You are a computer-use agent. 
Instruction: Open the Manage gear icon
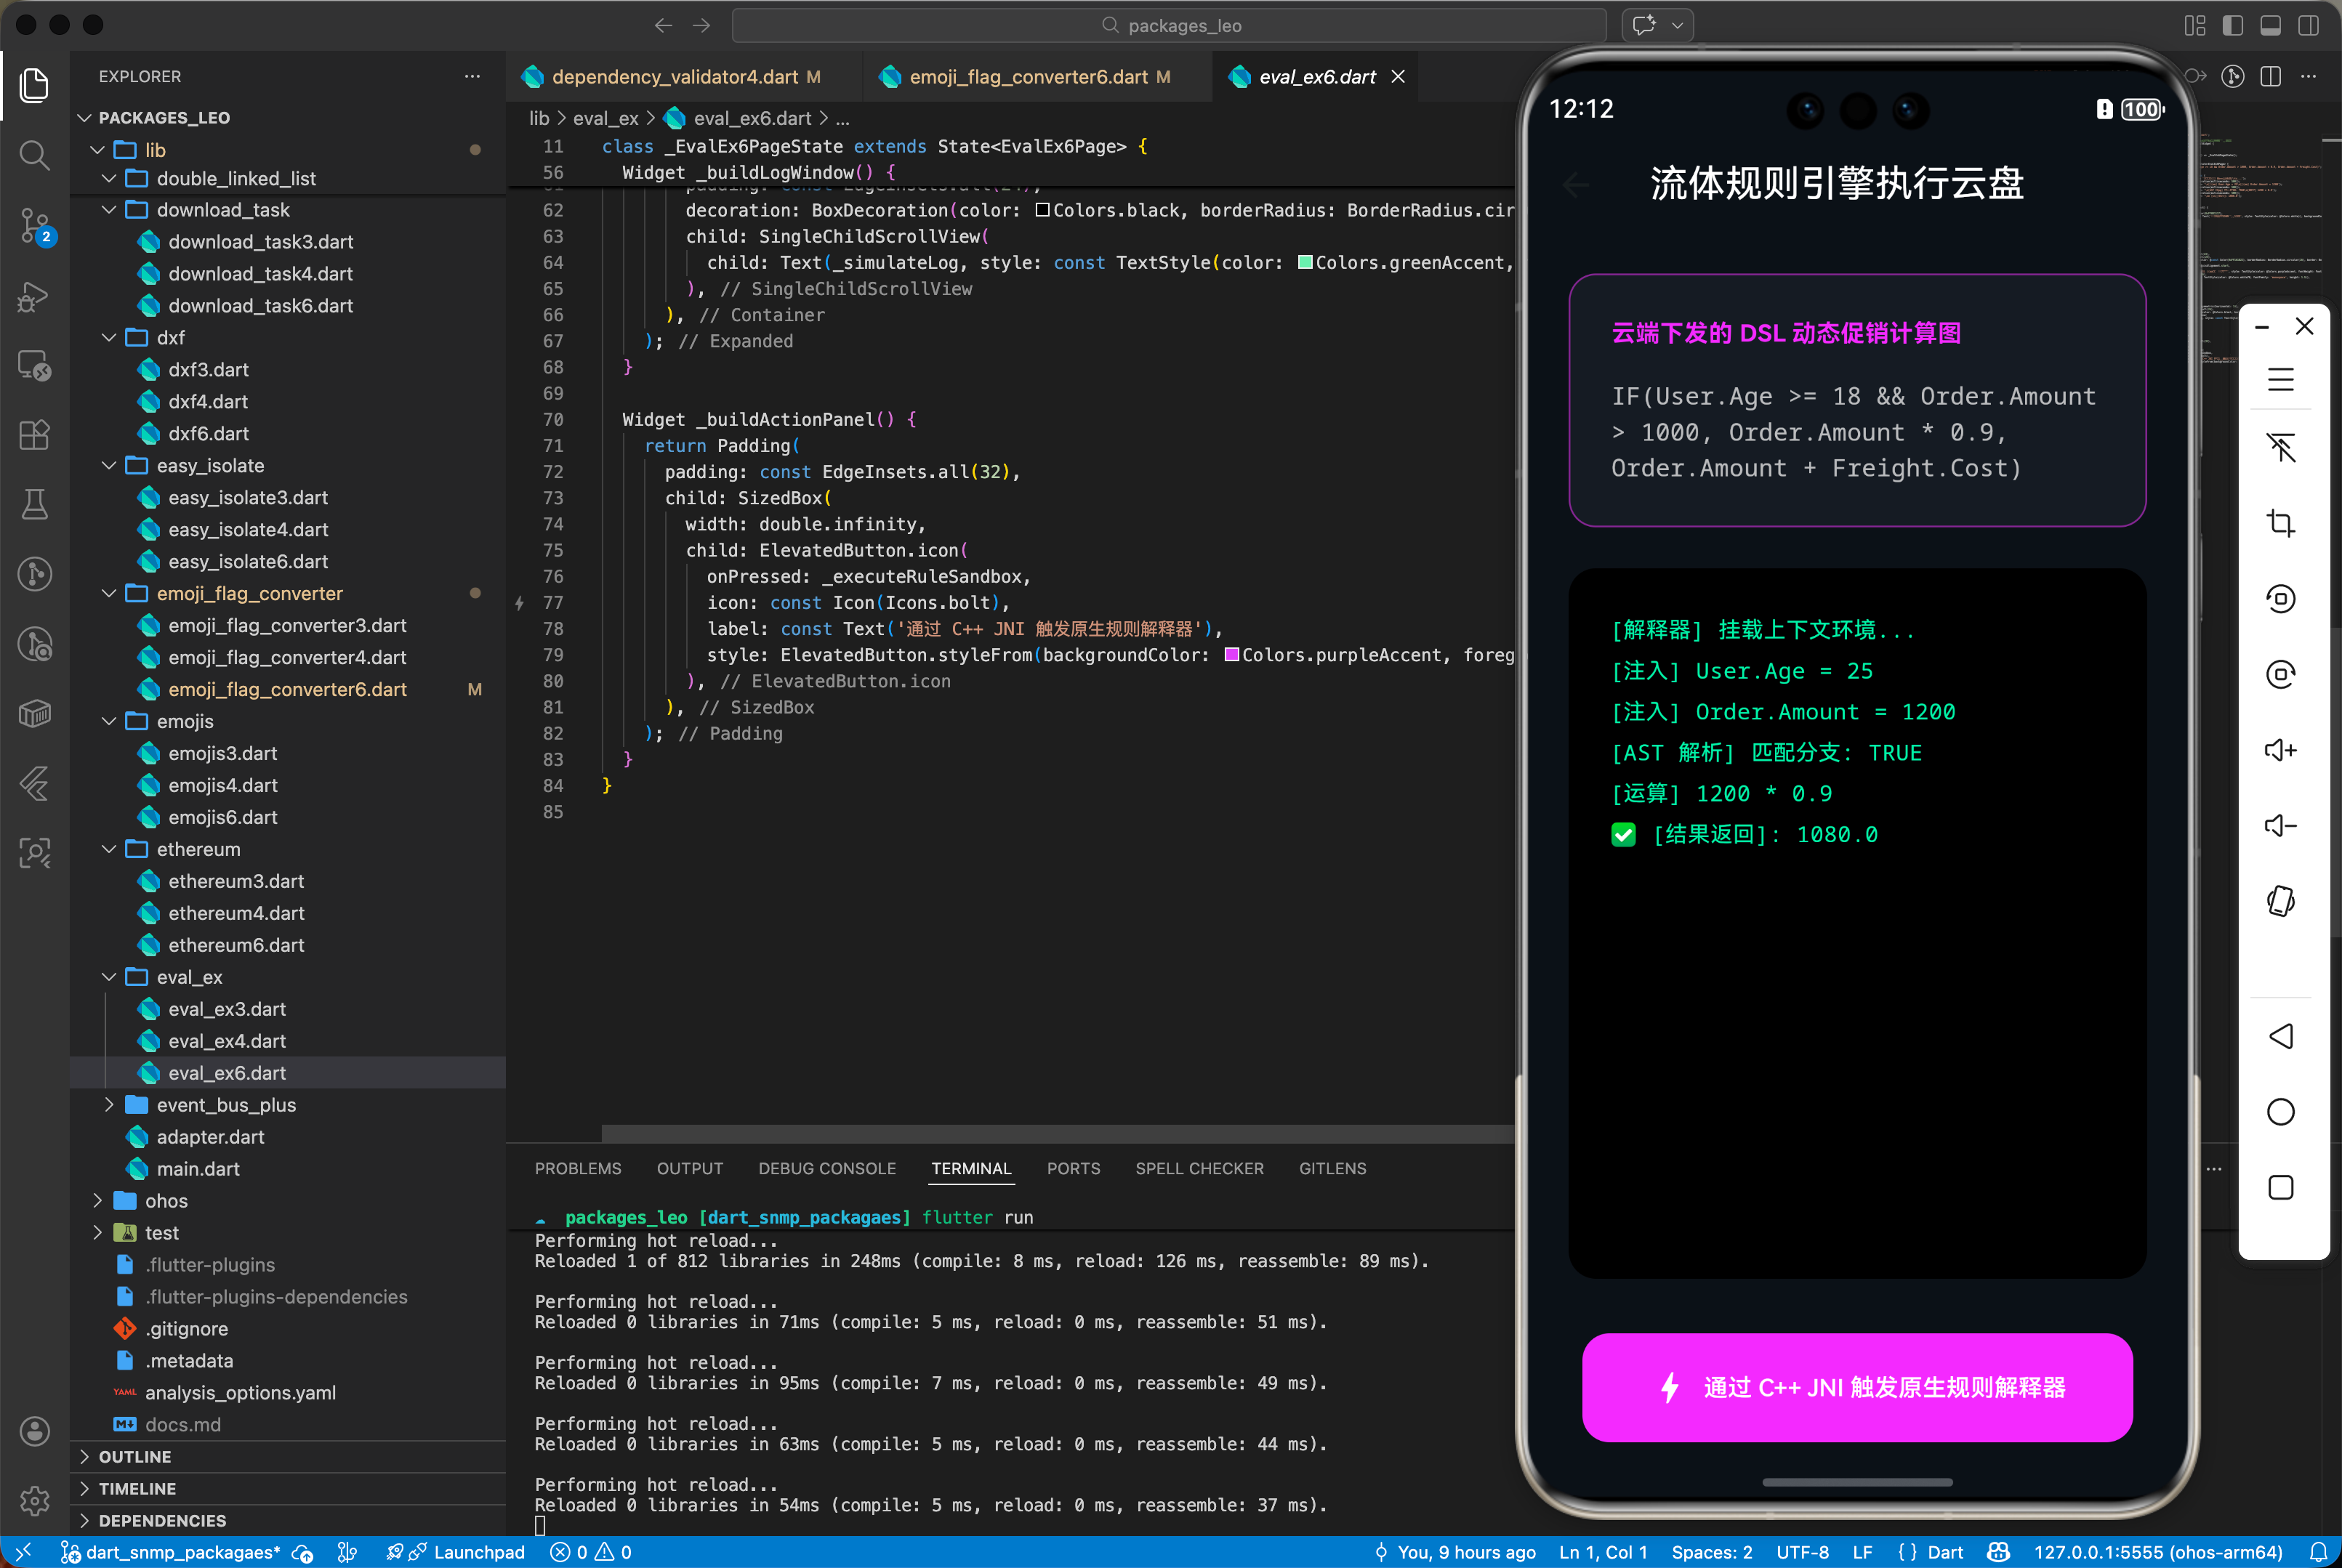pyautogui.click(x=34, y=1500)
